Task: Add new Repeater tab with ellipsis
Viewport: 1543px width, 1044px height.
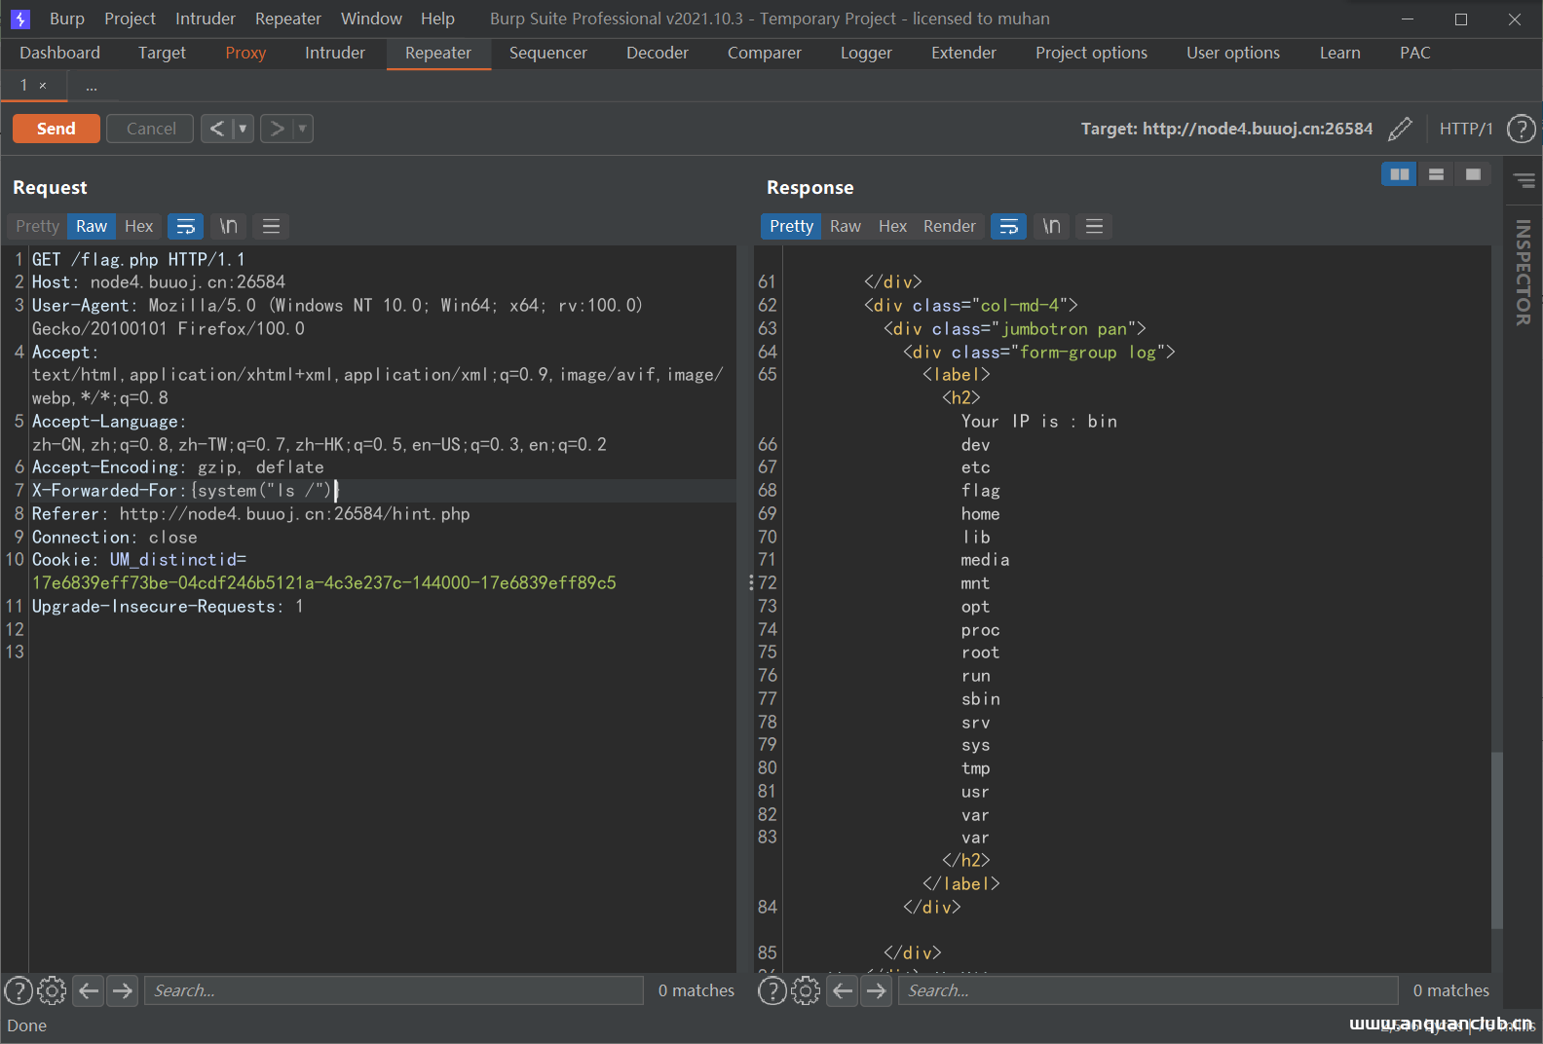Action: (92, 87)
